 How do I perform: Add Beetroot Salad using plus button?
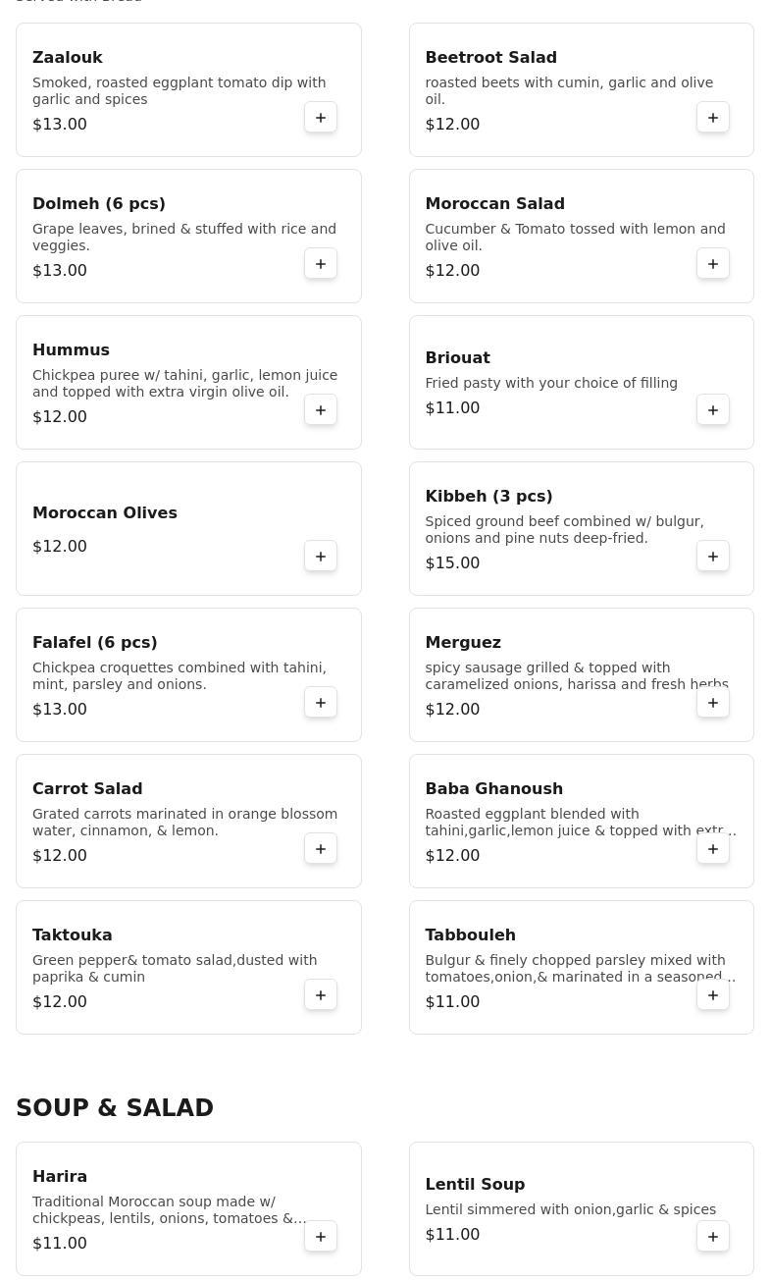pos(713,118)
